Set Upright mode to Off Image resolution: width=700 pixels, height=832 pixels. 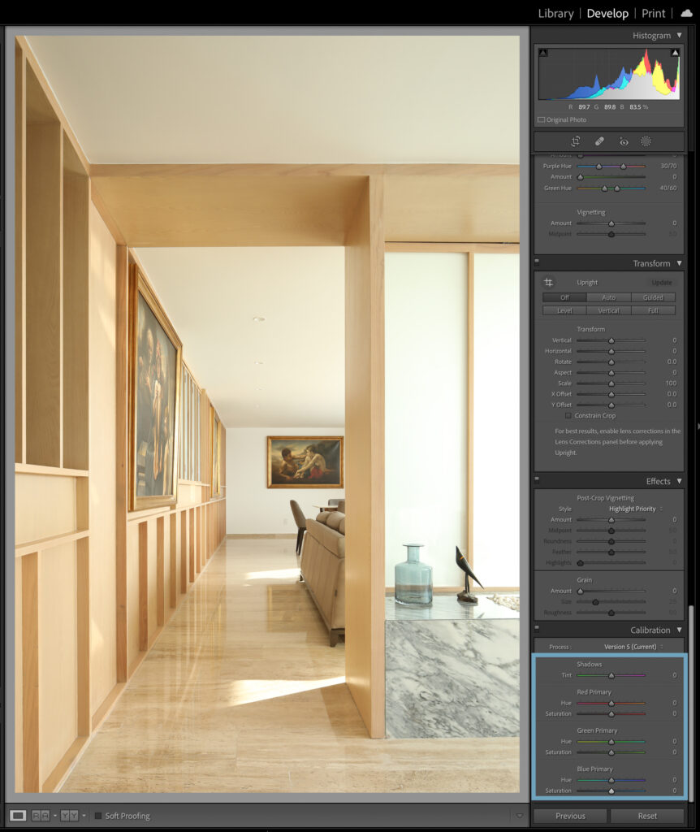pyautogui.click(x=564, y=297)
